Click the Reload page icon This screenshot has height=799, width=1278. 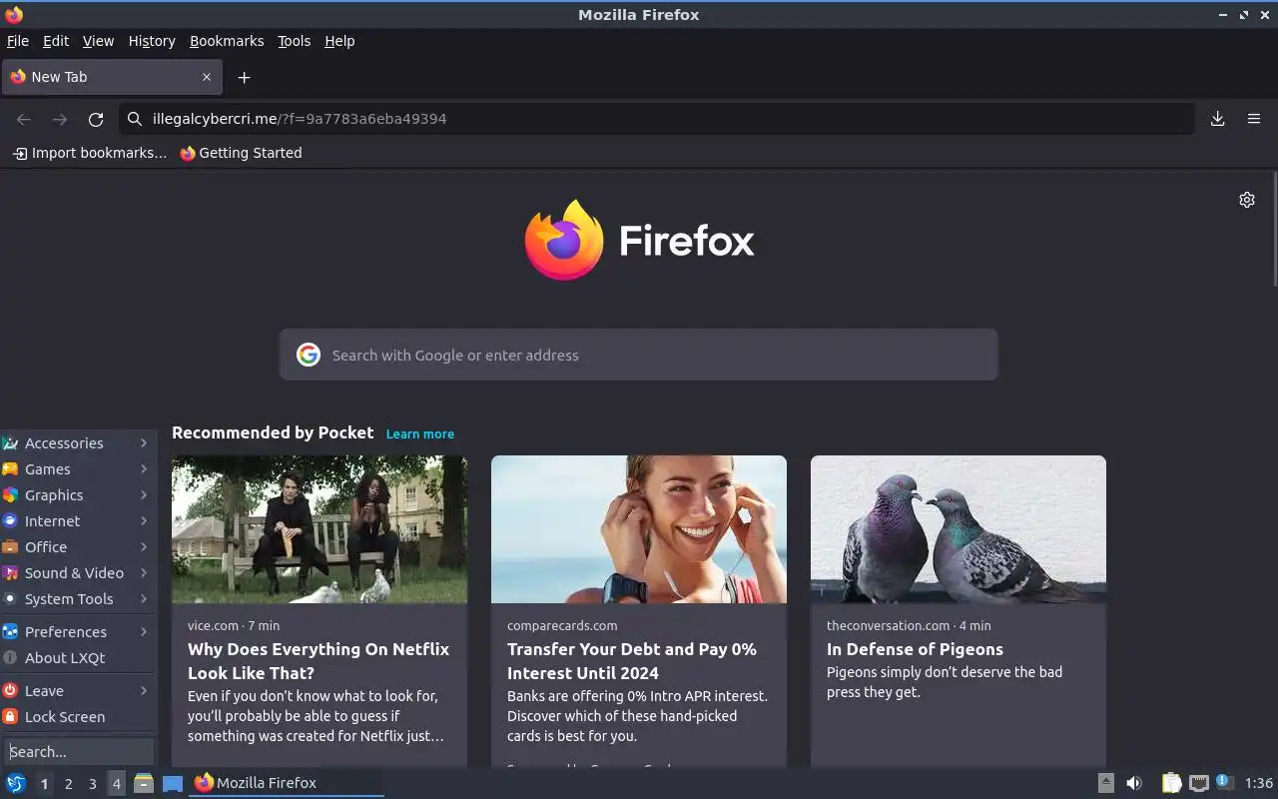[96, 119]
